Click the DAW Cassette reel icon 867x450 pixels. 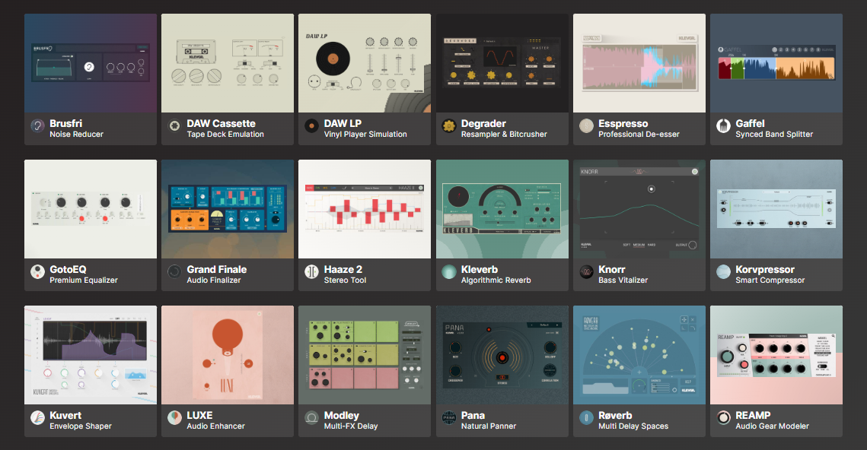pos(174,126)
